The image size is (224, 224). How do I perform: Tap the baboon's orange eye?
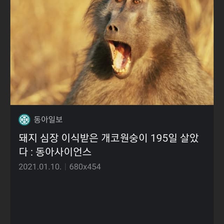coord(137,1)
